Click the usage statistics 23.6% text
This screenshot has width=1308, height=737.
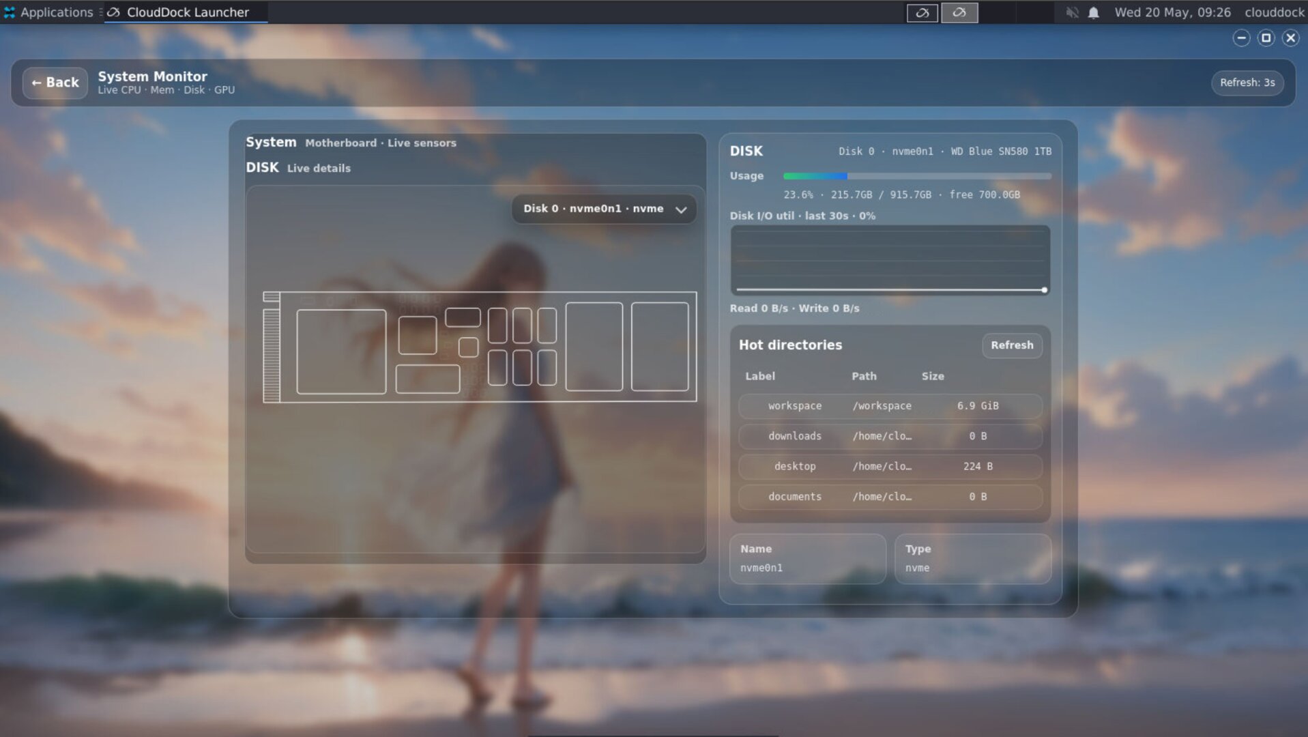coord(901,195)
